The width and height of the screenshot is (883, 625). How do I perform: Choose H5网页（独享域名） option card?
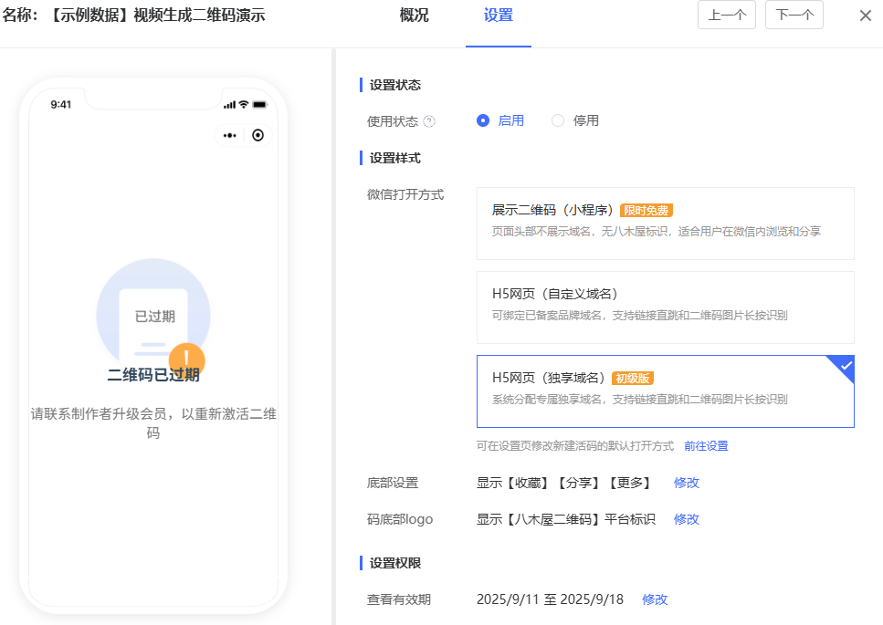point(665,391)
